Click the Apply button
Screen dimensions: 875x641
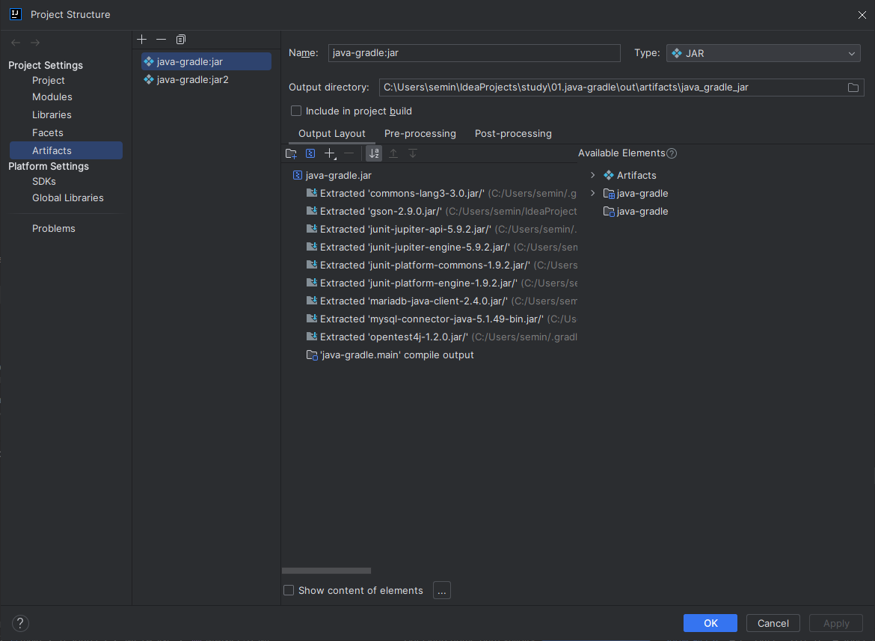coord(836,623)
